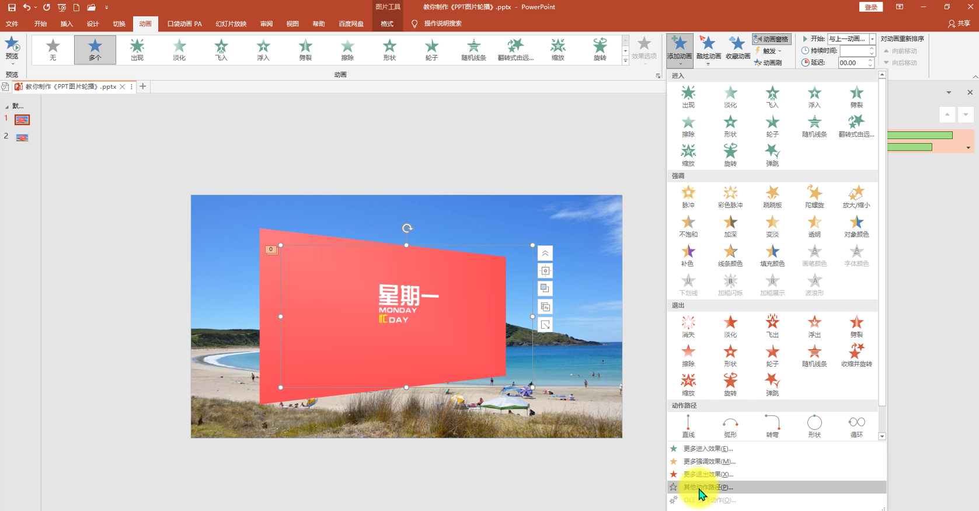
Task: Click the second green timing bar in animation pane
Action: tap(910, 147)
